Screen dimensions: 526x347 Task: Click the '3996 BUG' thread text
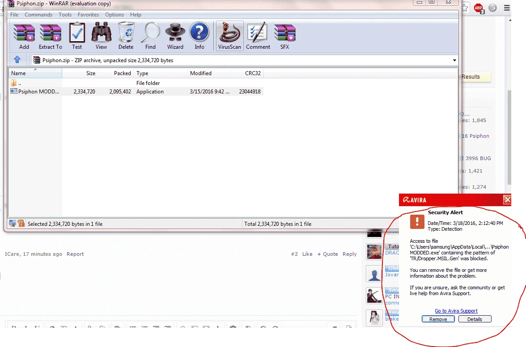[x=476, y=158]
